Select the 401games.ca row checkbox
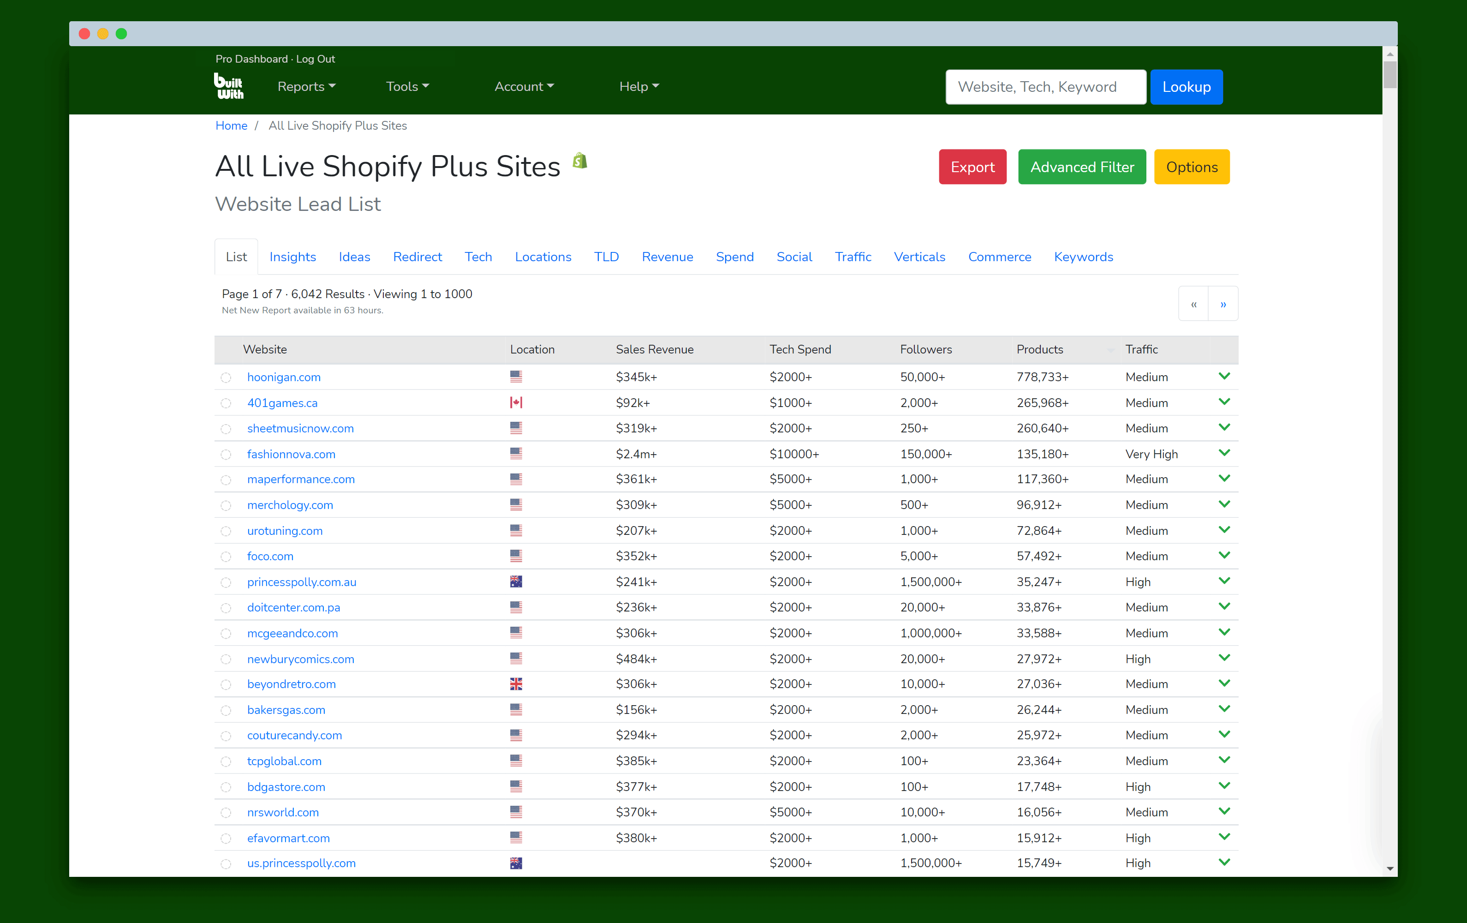1467x923 pixels. pyautogui.click(x=226, y=404)
